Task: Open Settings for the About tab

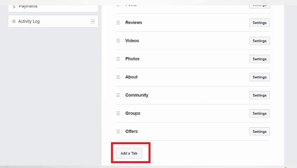Action: coord(259,77)
